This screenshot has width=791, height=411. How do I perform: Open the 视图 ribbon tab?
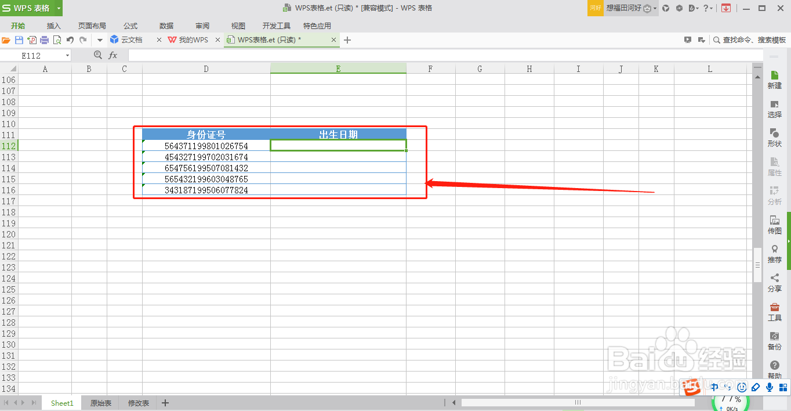238,26
